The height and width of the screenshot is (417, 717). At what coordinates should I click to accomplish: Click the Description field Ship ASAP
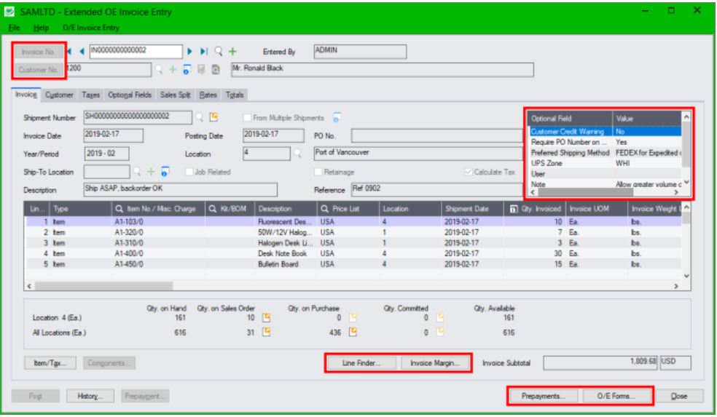180,189
